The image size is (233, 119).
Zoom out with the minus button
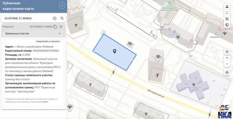point(227,64)
